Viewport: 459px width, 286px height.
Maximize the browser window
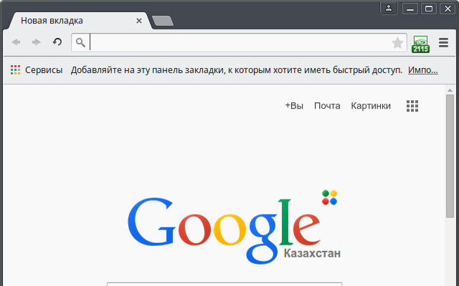pyautogui.click(x=429, y=9)
